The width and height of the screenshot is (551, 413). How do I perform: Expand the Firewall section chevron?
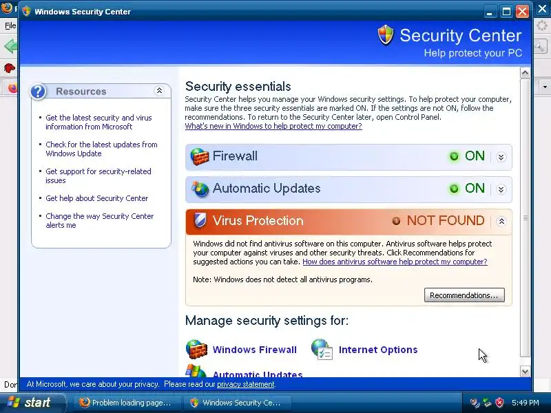pos(501,157)
